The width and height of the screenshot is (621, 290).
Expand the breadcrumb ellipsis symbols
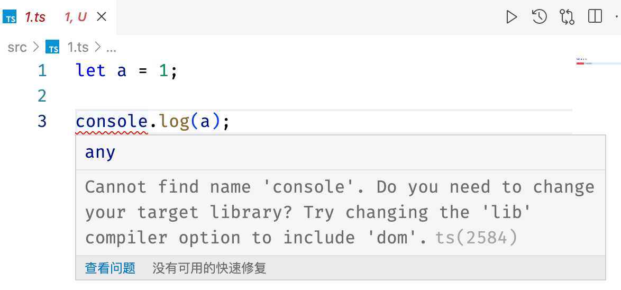[111, 48]
